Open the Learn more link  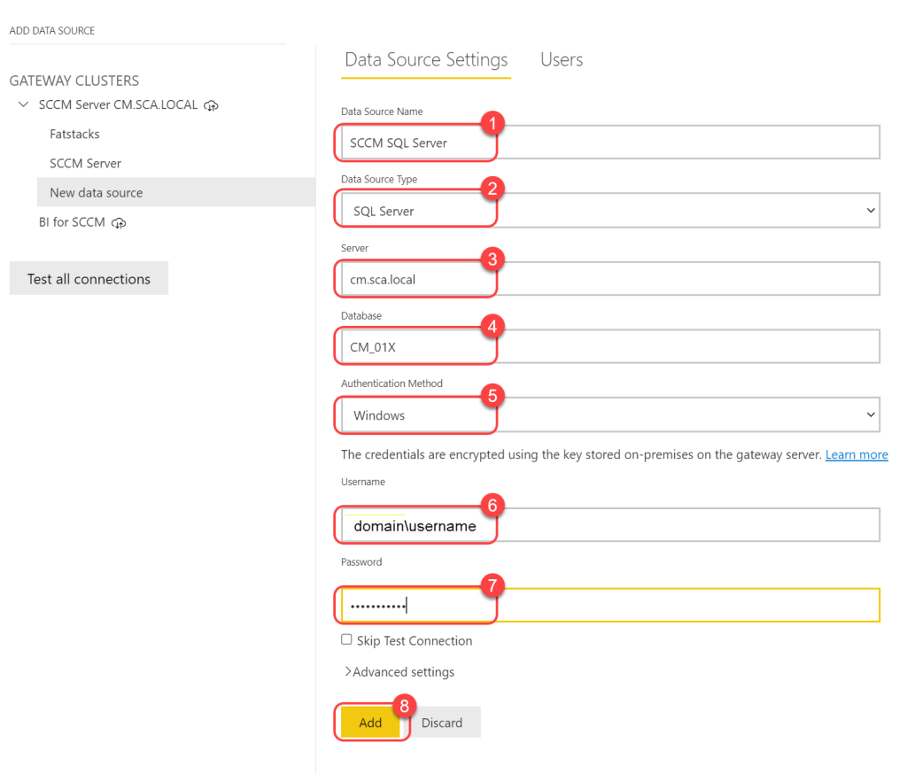coord(856,454)
